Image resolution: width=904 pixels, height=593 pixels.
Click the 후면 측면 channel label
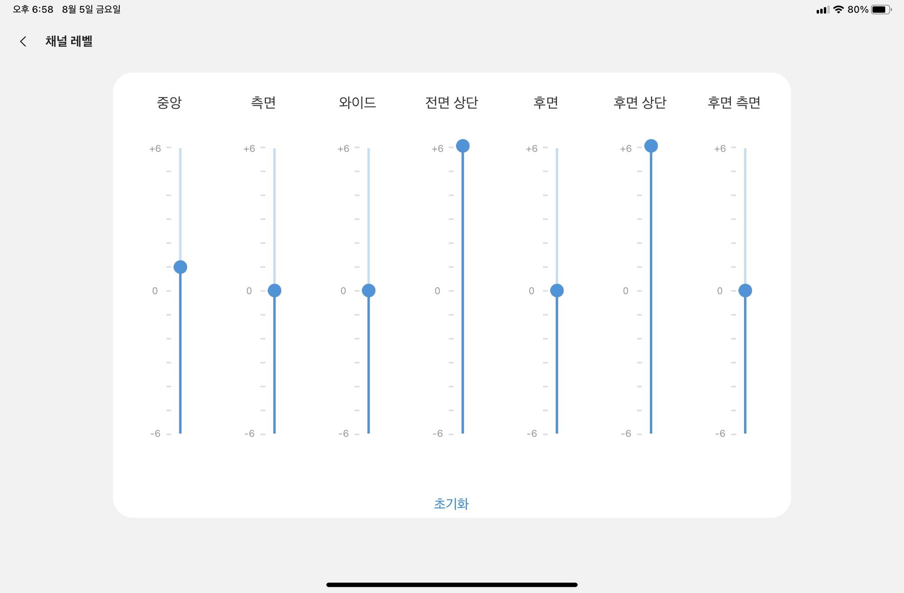click(734, 103)
